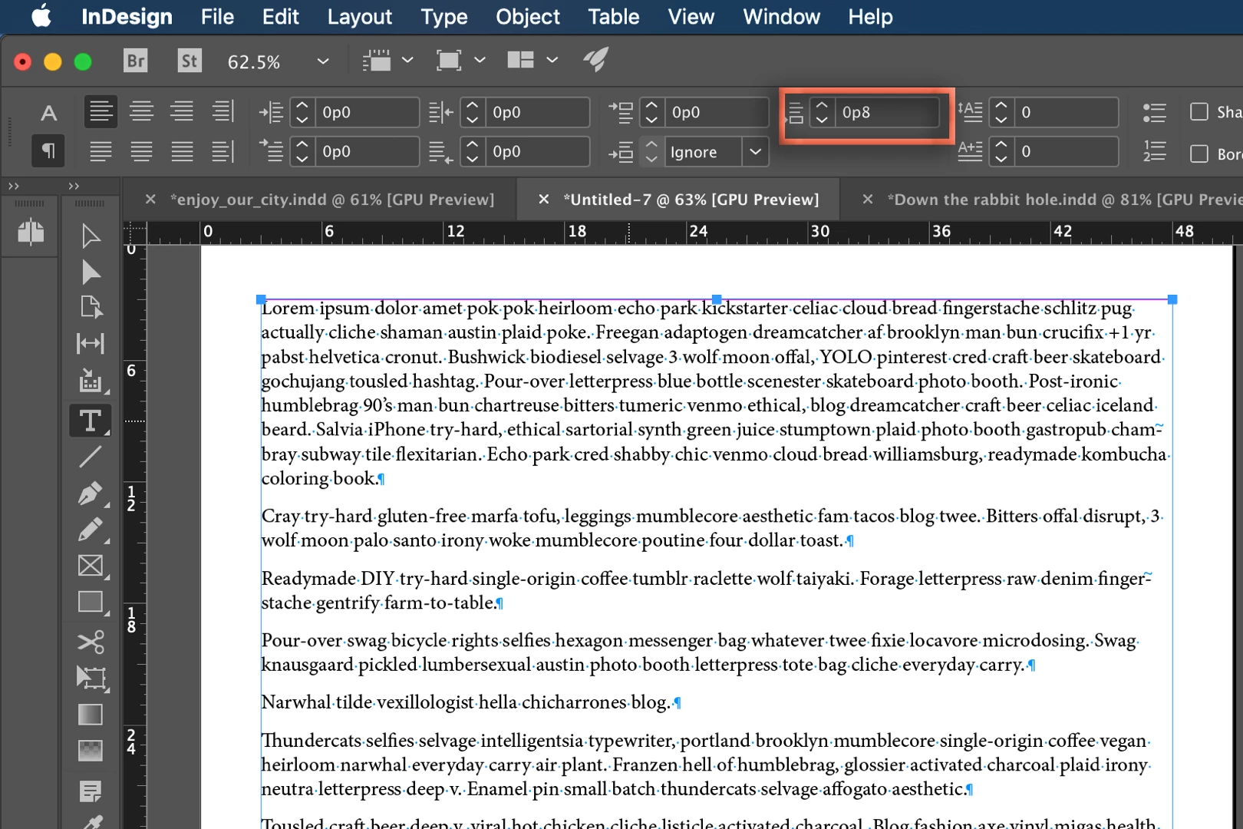Image resolution: width=1243 pixels, height=829 pixels.
Task: Open the Layout menu
Action: [359, 16]
